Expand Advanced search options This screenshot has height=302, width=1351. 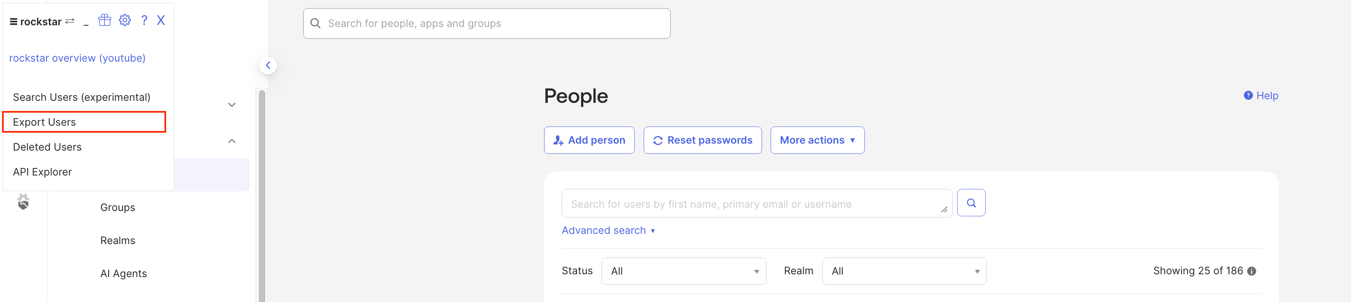tap(608, 231)
